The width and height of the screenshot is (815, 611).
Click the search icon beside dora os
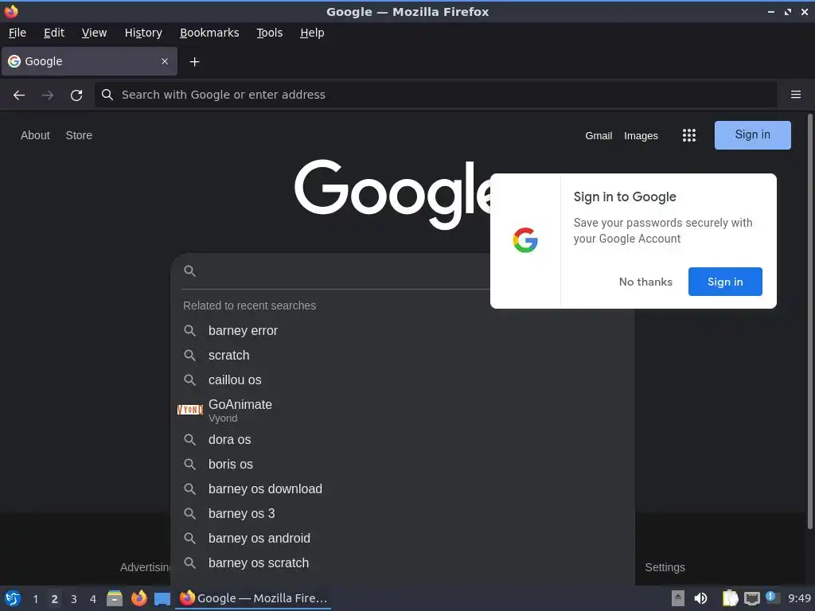189,439
